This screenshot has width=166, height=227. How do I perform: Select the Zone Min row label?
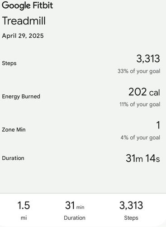pos(14,130)
